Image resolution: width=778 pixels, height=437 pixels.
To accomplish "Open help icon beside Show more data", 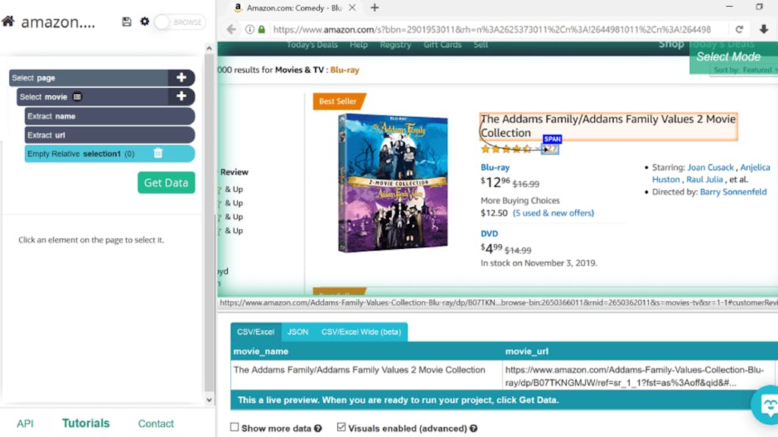I will coord(318,429).
